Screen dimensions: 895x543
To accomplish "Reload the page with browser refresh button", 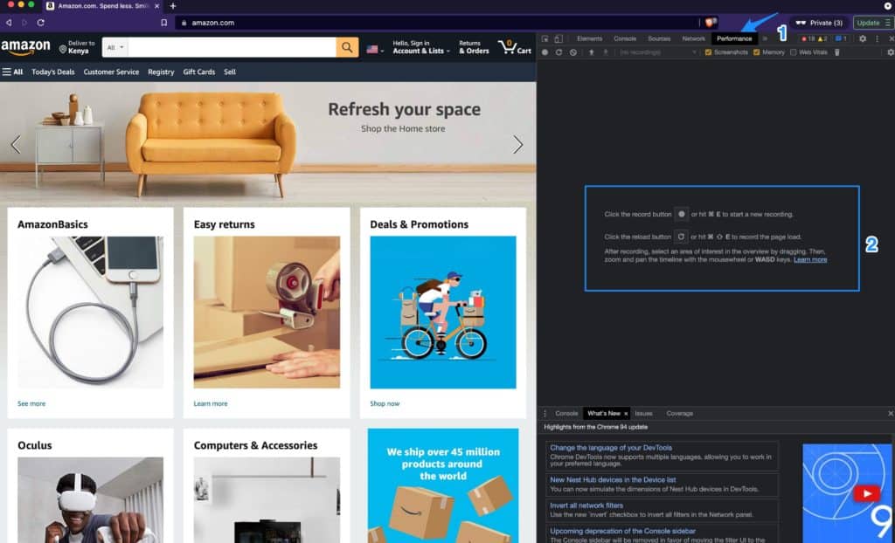I will pos(40,23).
